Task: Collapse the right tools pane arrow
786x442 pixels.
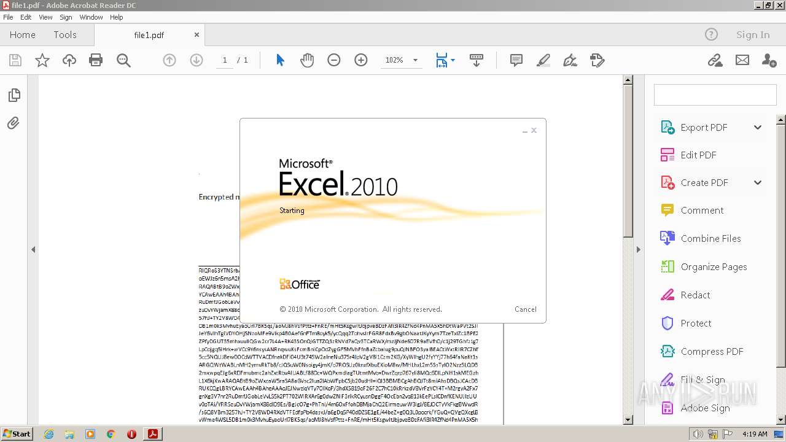Action: tap(638, 249)
